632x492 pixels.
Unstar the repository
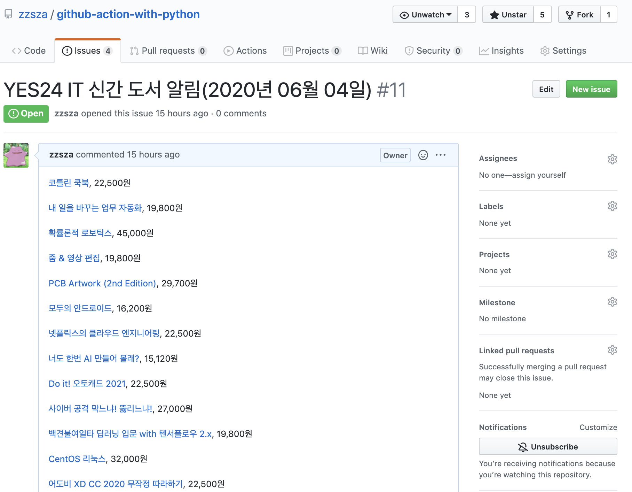508,15
